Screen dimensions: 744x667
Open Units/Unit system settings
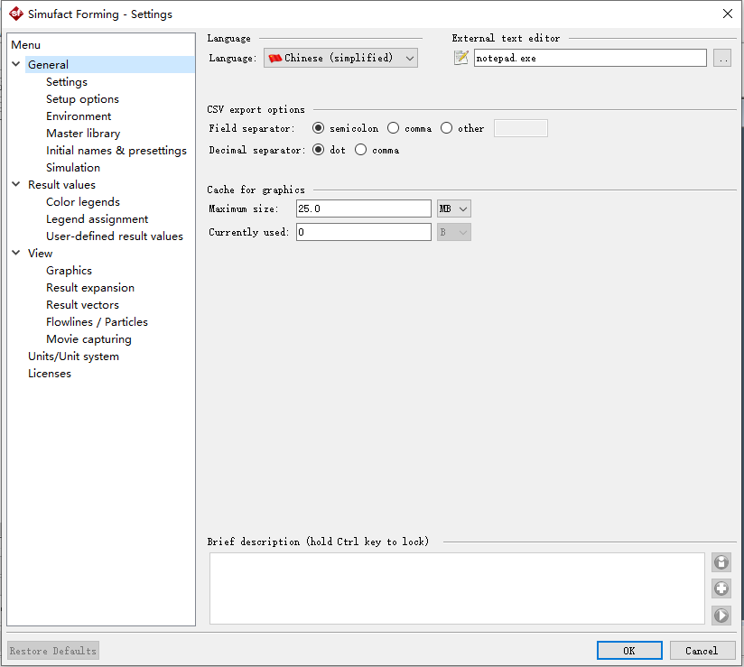click(x=73, y=357)
